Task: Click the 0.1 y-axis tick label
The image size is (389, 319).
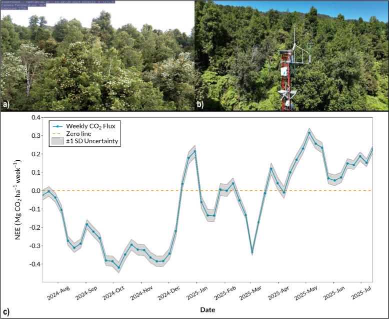Action: 35,172
